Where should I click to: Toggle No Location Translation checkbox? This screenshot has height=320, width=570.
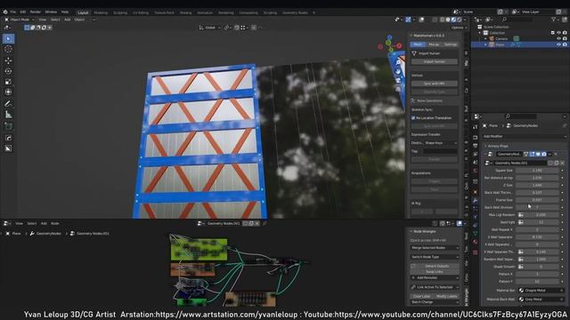(413, 118)
